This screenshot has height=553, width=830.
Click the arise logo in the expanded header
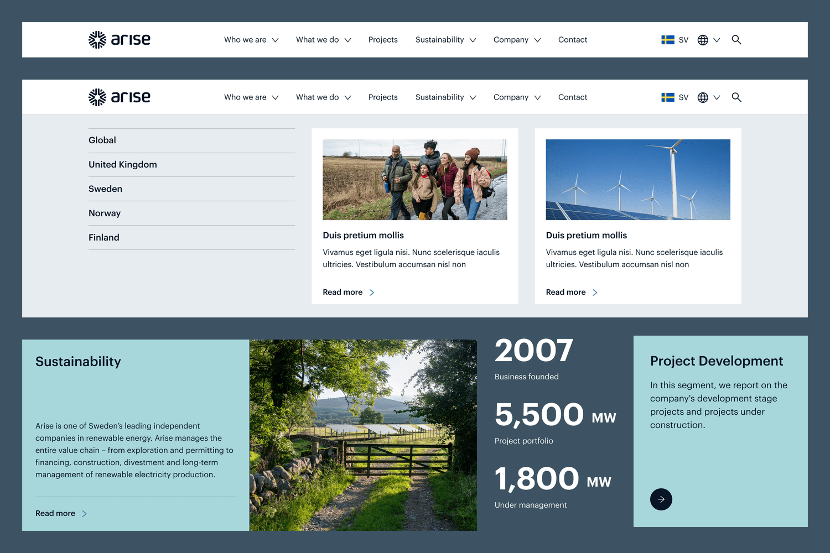[x=120, y=97]
